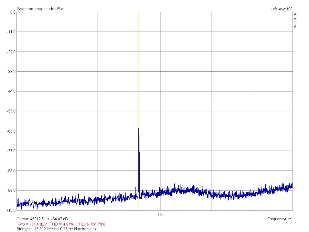This screenshot has width=309, height=232.
Task: Click the -110.0 y-axis label
Action: [11, 210]
